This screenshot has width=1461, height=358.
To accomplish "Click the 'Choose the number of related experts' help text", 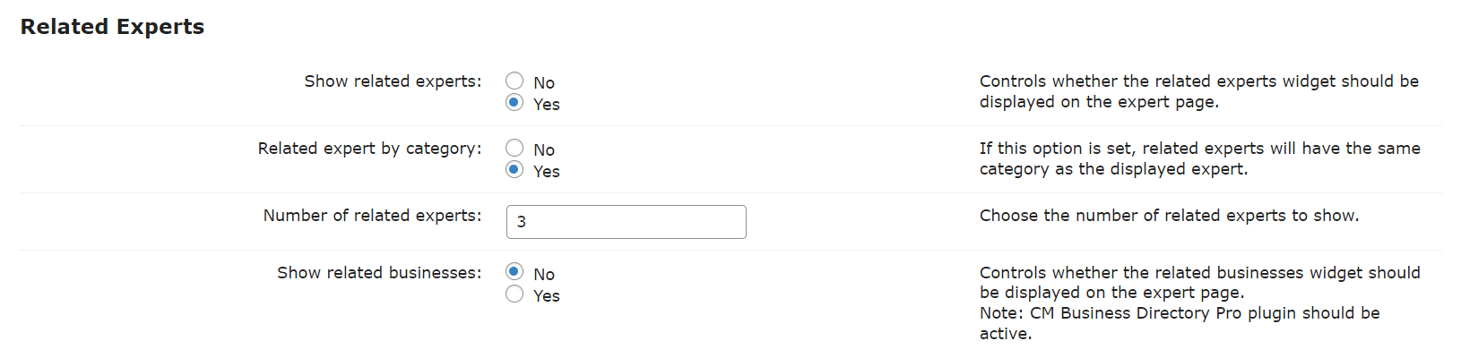I will pyautogui.click(x=1169, y=216).
